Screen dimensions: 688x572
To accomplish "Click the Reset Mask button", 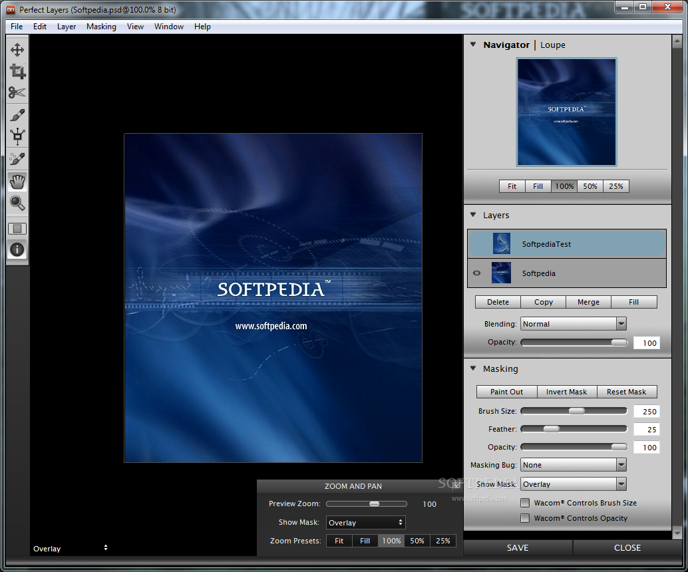I will click(627, 392).
